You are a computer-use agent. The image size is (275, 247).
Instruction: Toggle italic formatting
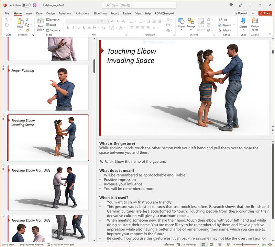click(x=73, y=27)
